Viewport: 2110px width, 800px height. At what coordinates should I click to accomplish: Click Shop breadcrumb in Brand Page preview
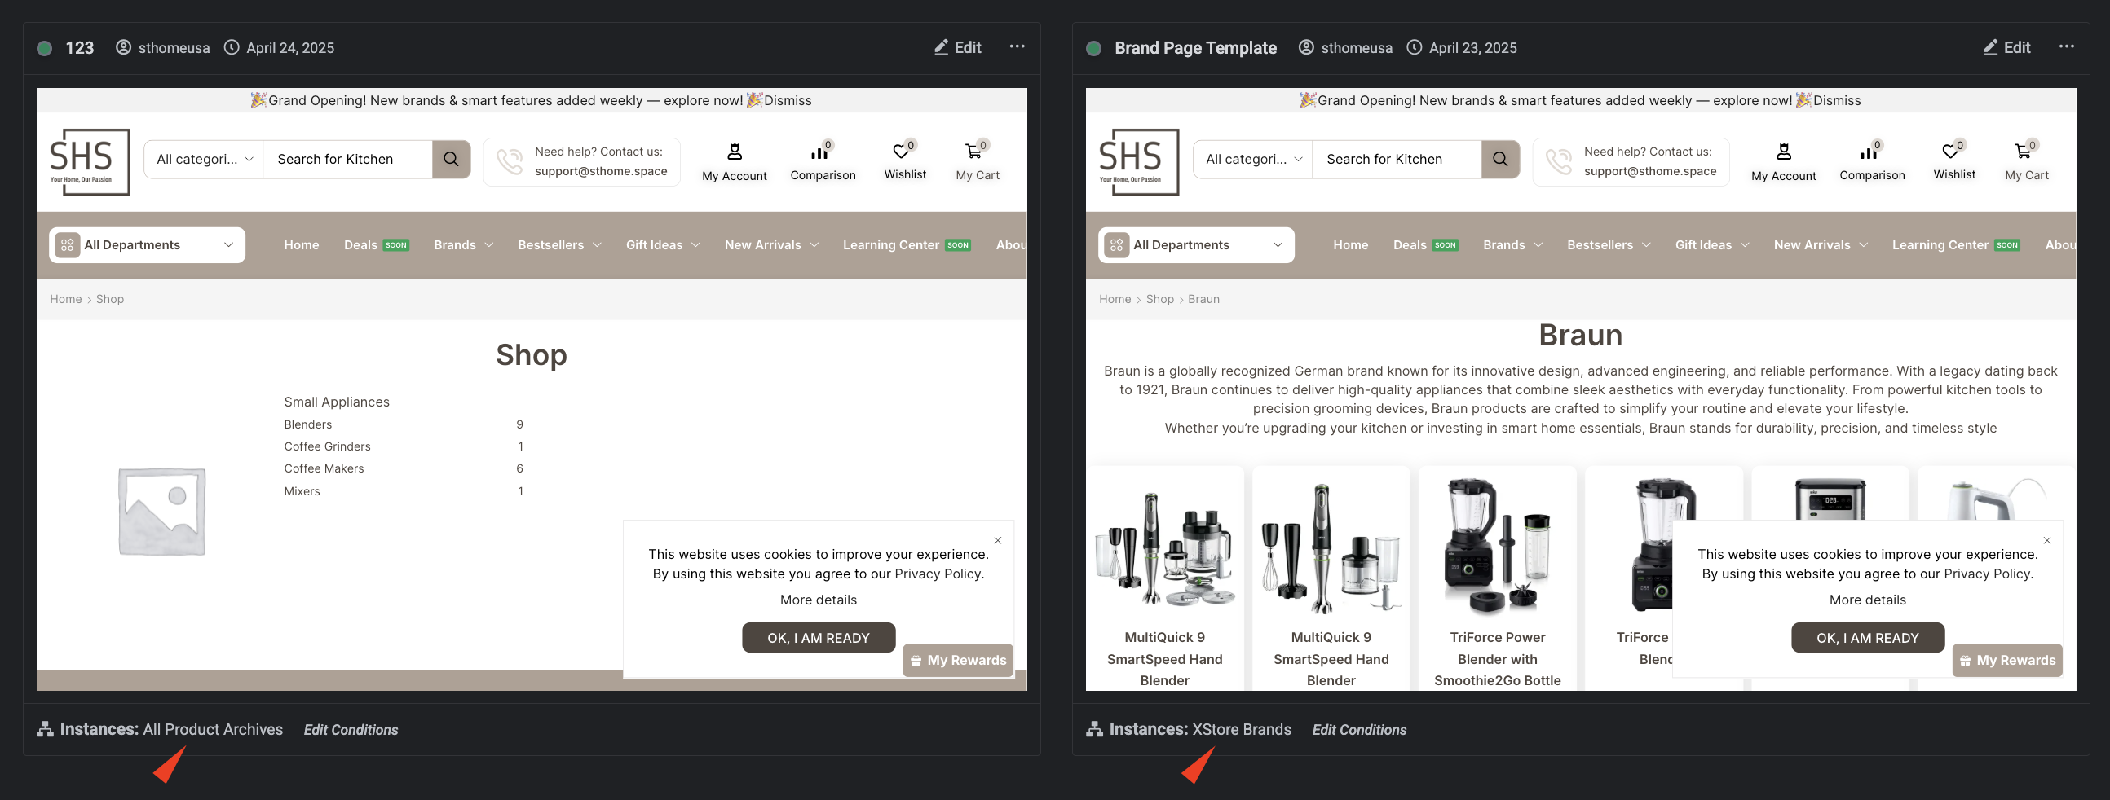(x=1160, y=299)
